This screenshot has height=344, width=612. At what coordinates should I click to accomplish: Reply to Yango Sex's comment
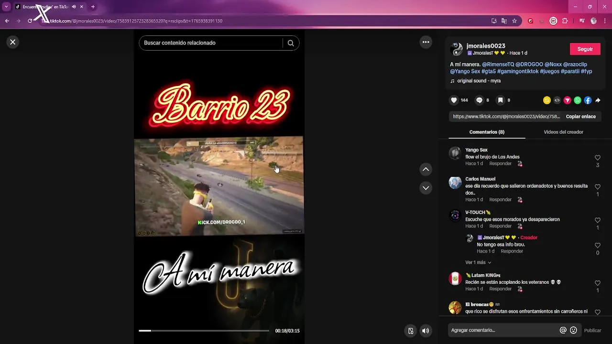[x=500, y=164]
